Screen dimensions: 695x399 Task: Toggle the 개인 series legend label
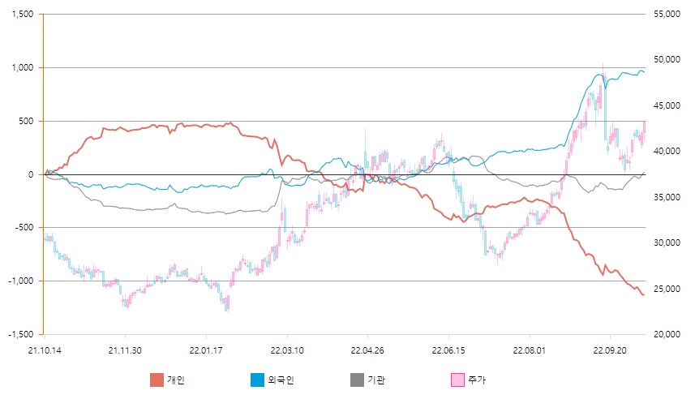[177, 380]
